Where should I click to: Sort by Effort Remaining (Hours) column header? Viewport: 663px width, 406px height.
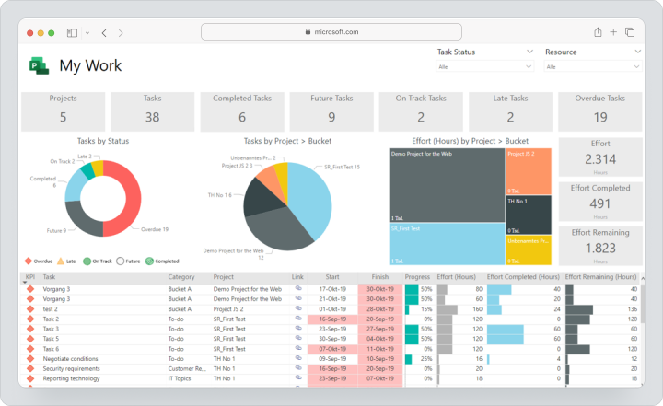(x=600, y=276)
